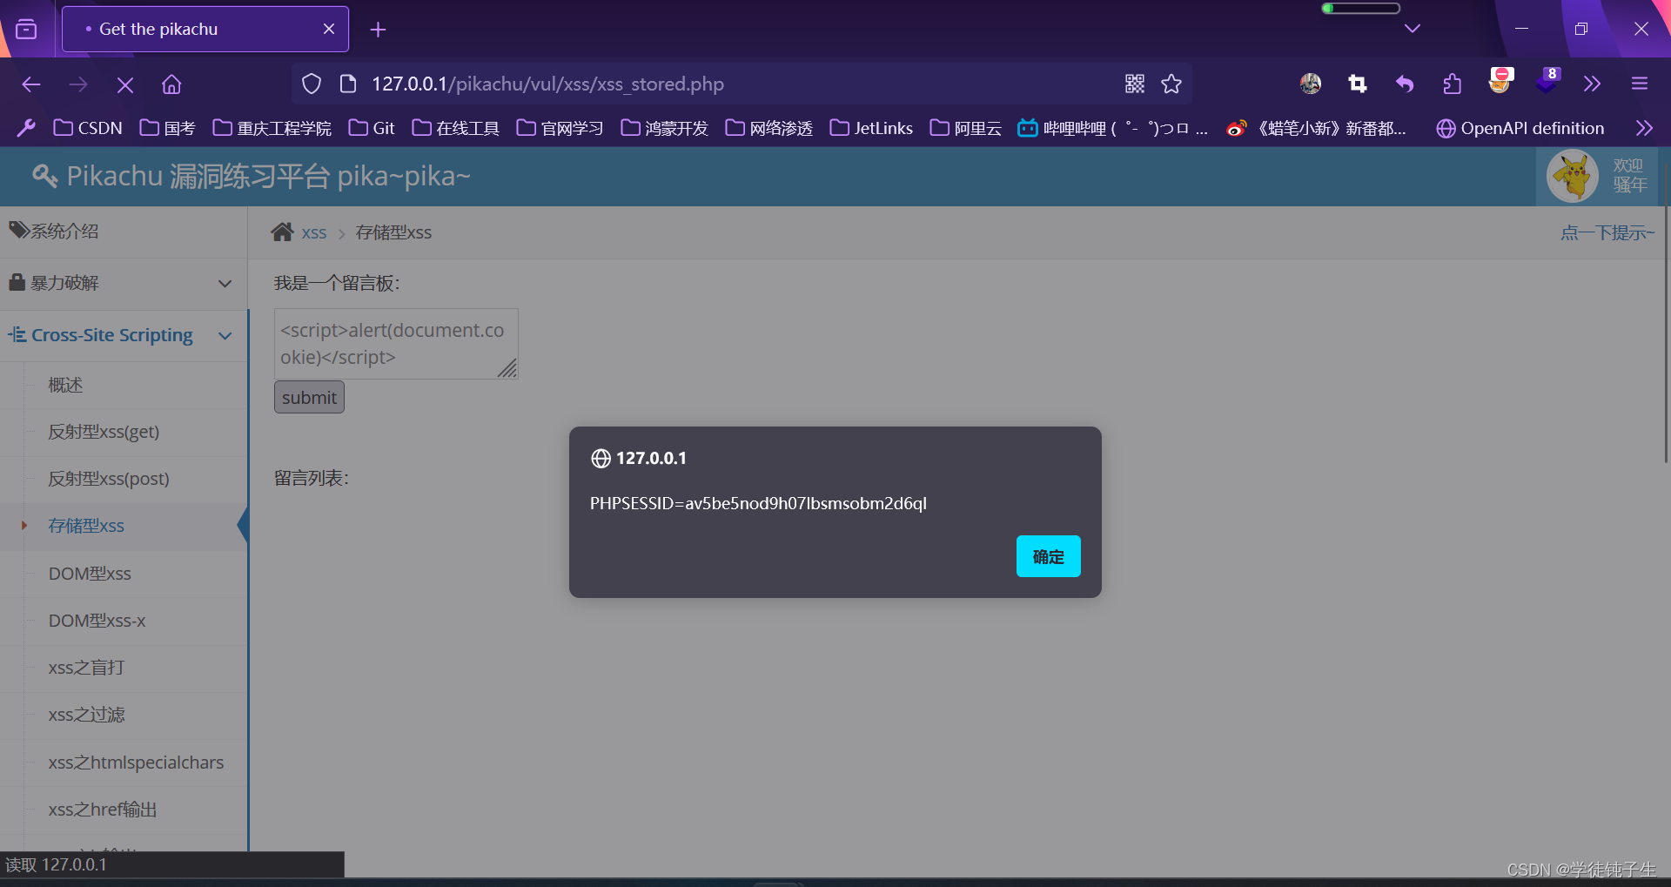Open the 重庆工程学院 bookmark folder
This screenshot has width=1671, height=887.
[x=272, y=128]
